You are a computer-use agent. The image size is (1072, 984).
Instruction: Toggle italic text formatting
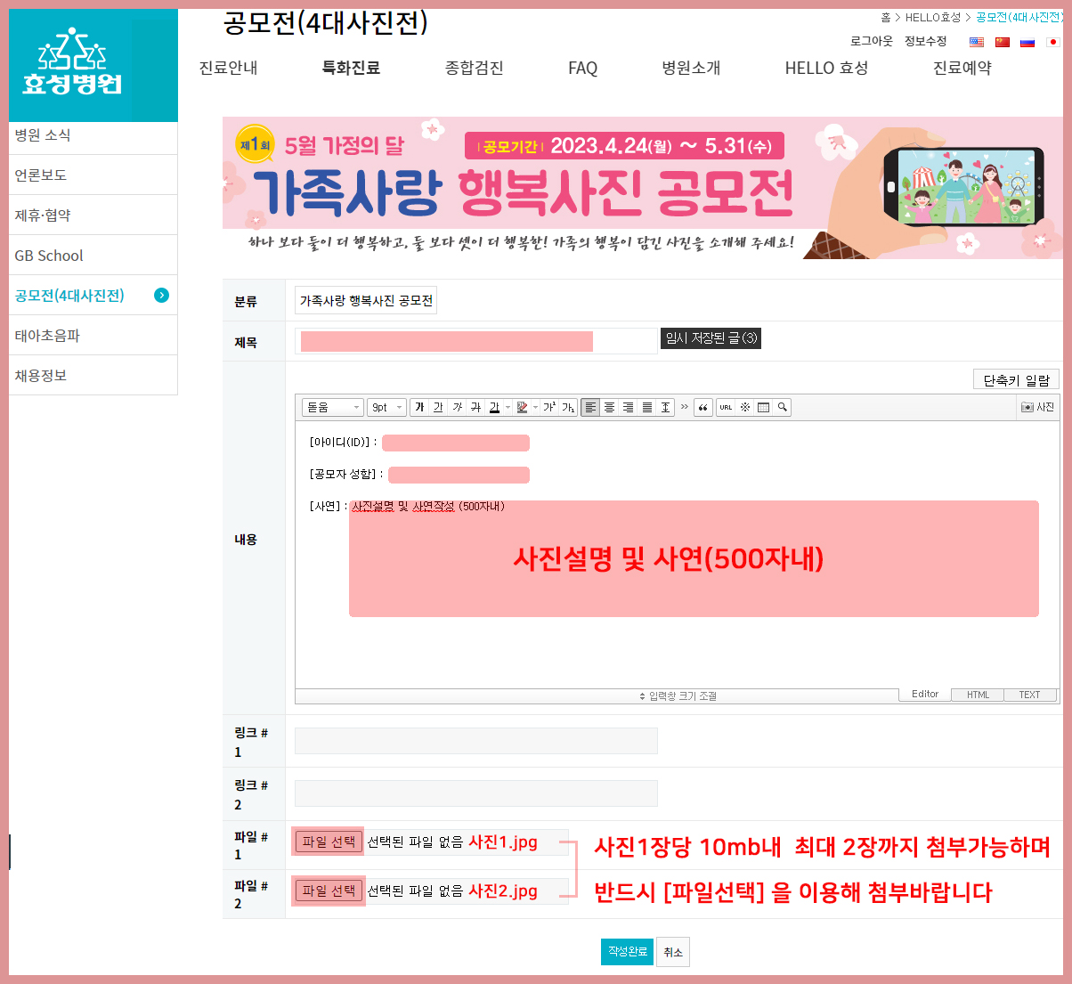(457, 407)
